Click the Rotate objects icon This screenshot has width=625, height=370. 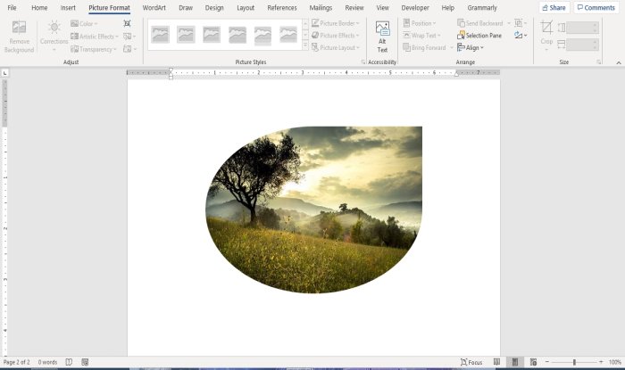pos(519,36)
